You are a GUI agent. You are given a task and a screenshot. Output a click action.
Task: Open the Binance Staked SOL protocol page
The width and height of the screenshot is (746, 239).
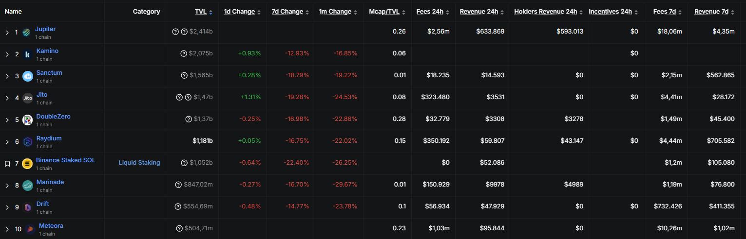(65, 160)
